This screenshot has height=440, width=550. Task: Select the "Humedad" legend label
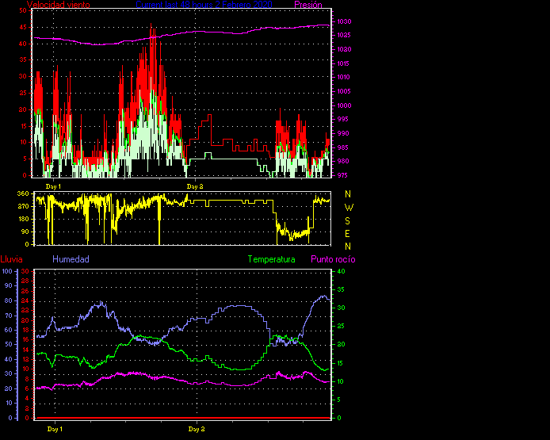coord(71,259)
